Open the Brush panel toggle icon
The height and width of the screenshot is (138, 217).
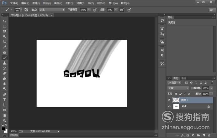[x=26, y=10]
